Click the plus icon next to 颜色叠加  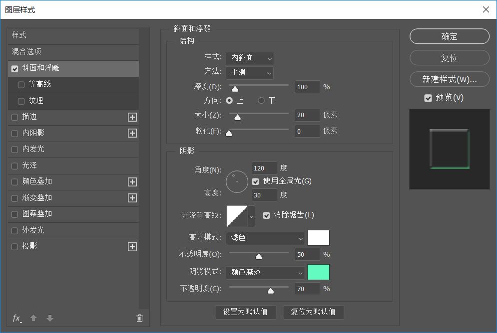(132, 182)
